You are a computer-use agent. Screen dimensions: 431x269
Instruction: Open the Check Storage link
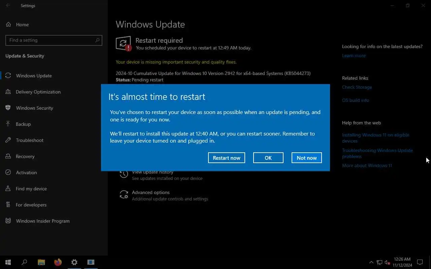(357, 87)
